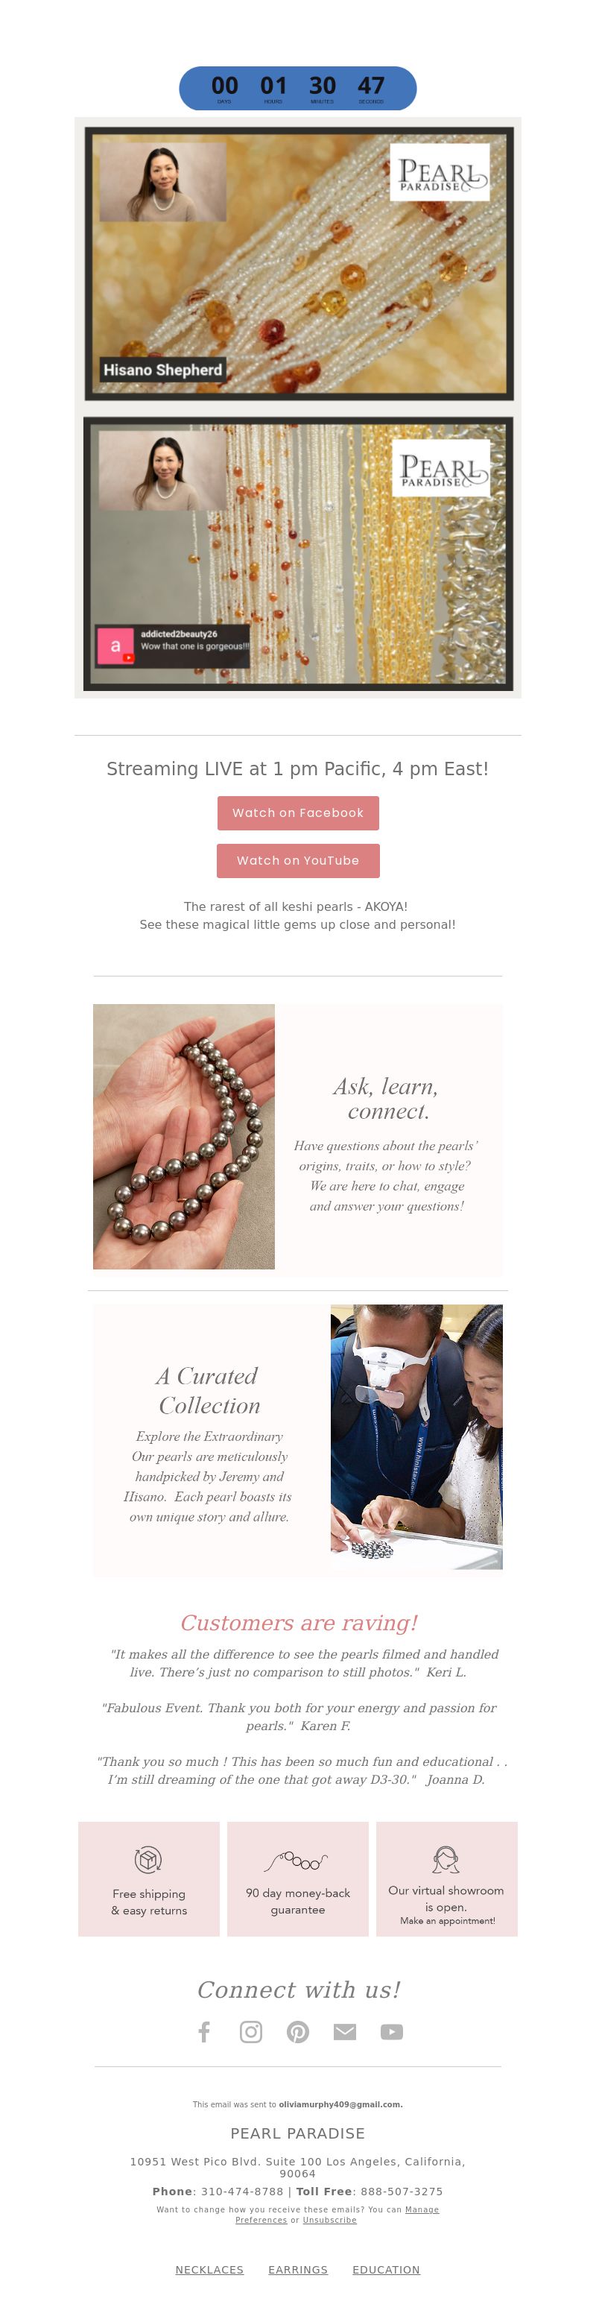Click the Tahitian pearl necklace photo
The width and height of the screenshot is (596, 2319).
184,1136
